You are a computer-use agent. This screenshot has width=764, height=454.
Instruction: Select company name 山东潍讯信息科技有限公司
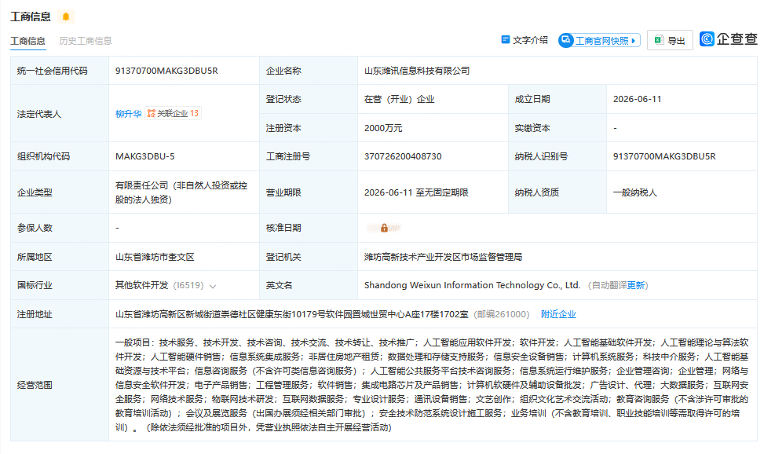417,71
